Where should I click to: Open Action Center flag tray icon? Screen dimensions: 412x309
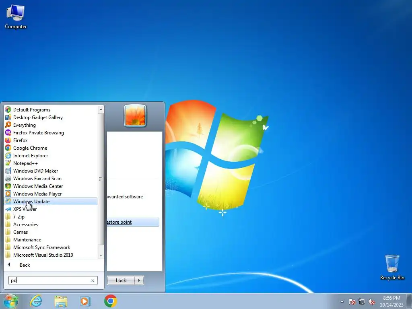352,301
